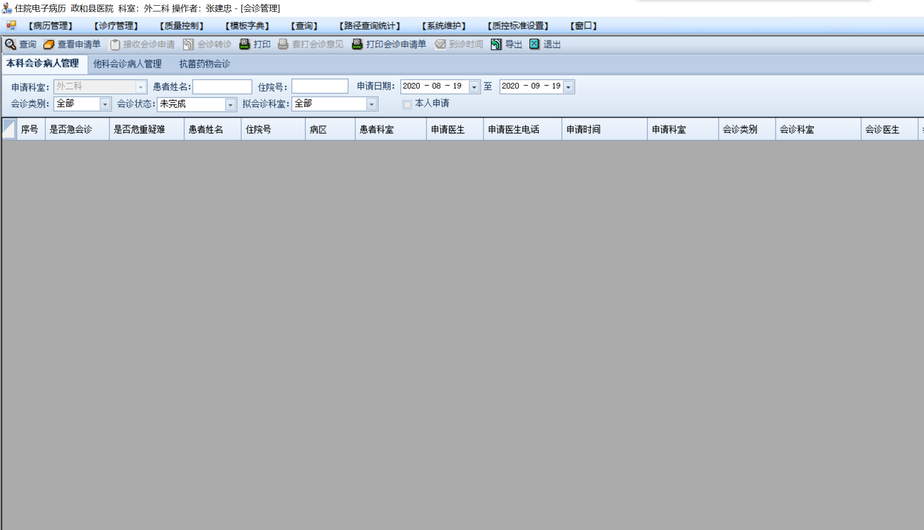Open the 诊疗管理 menu
The image size is (924, 530).
pos(116,26)
